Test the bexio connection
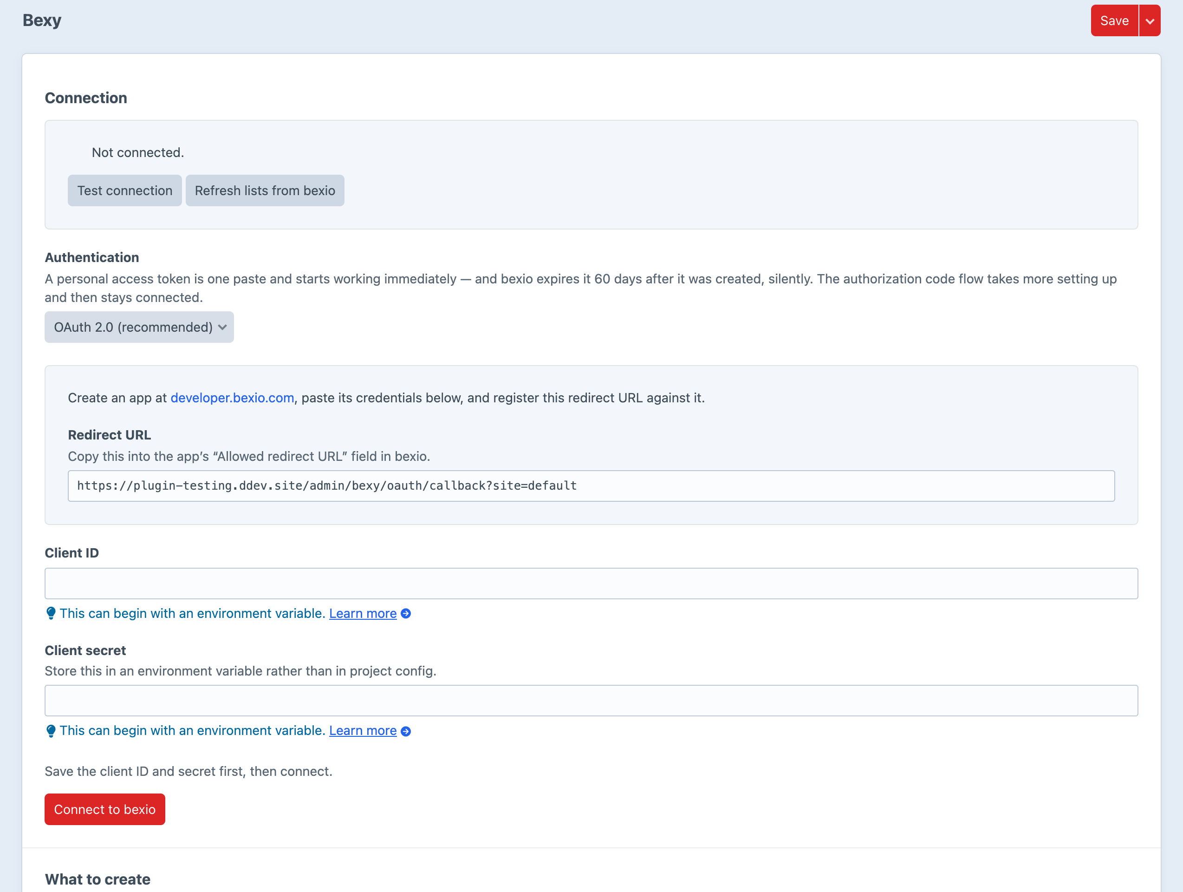The image size is (1183, 892). pyautogui.click(x=124, y=190)
